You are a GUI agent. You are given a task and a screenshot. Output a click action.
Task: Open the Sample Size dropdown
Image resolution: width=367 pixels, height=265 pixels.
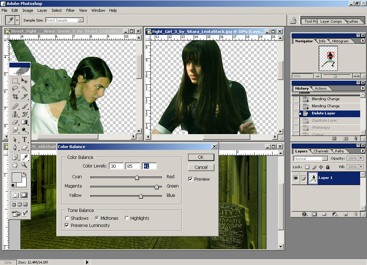(81, 20)
